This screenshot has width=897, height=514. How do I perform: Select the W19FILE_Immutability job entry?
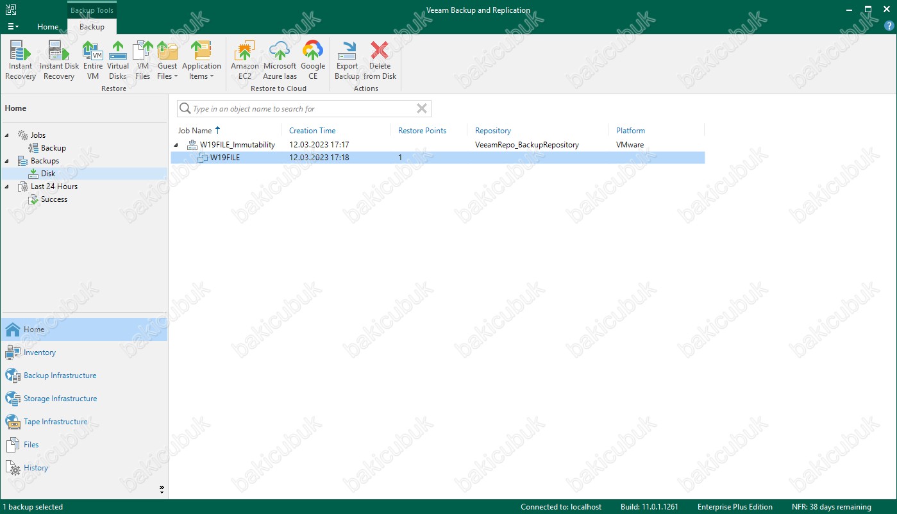[x=237, y=145]
